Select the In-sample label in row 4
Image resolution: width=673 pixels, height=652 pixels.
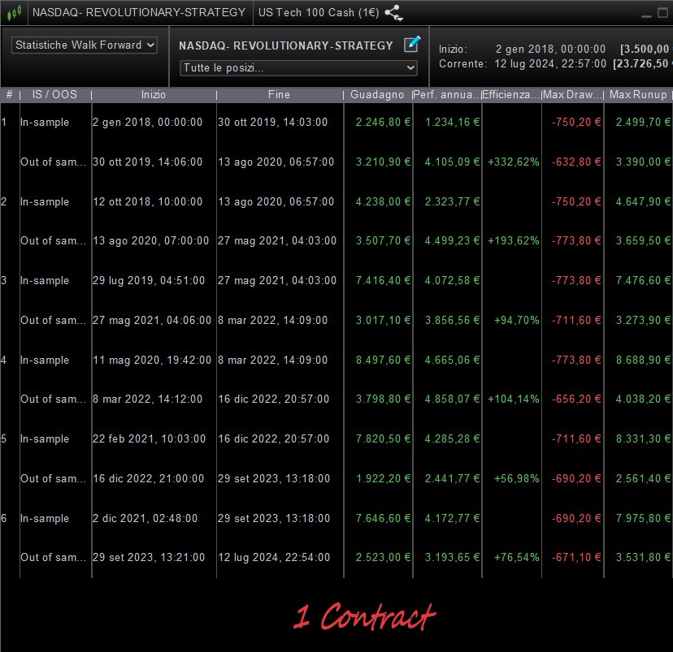point(45,360)
